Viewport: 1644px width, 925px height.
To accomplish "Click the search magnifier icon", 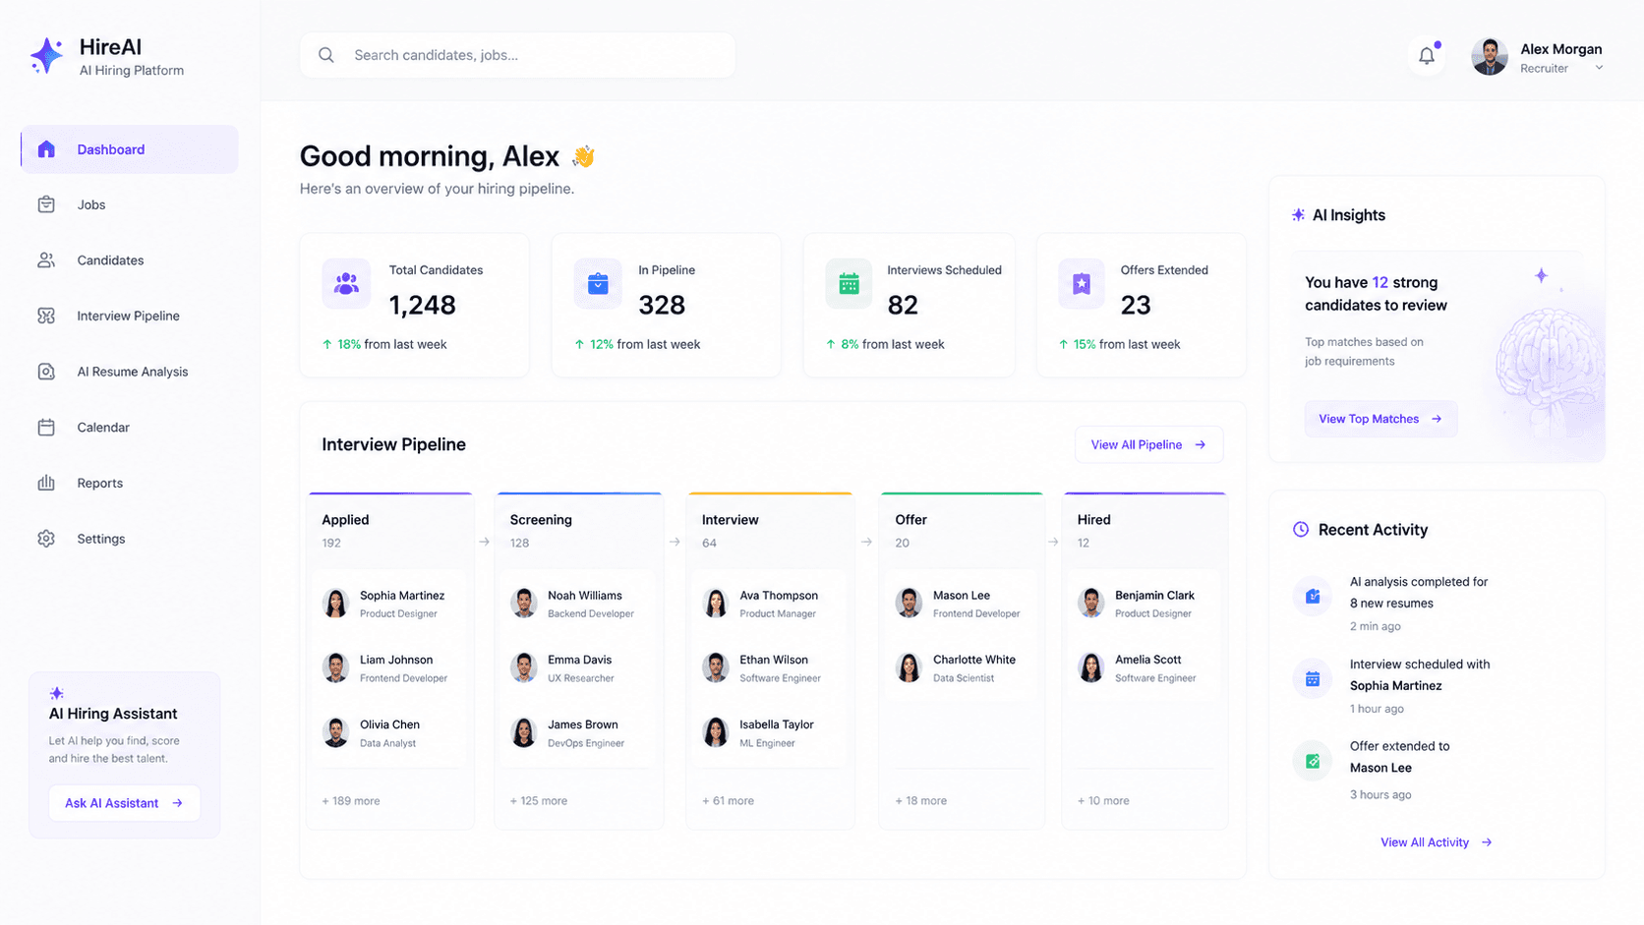I will pyautogui.click(x=326, y=55).
